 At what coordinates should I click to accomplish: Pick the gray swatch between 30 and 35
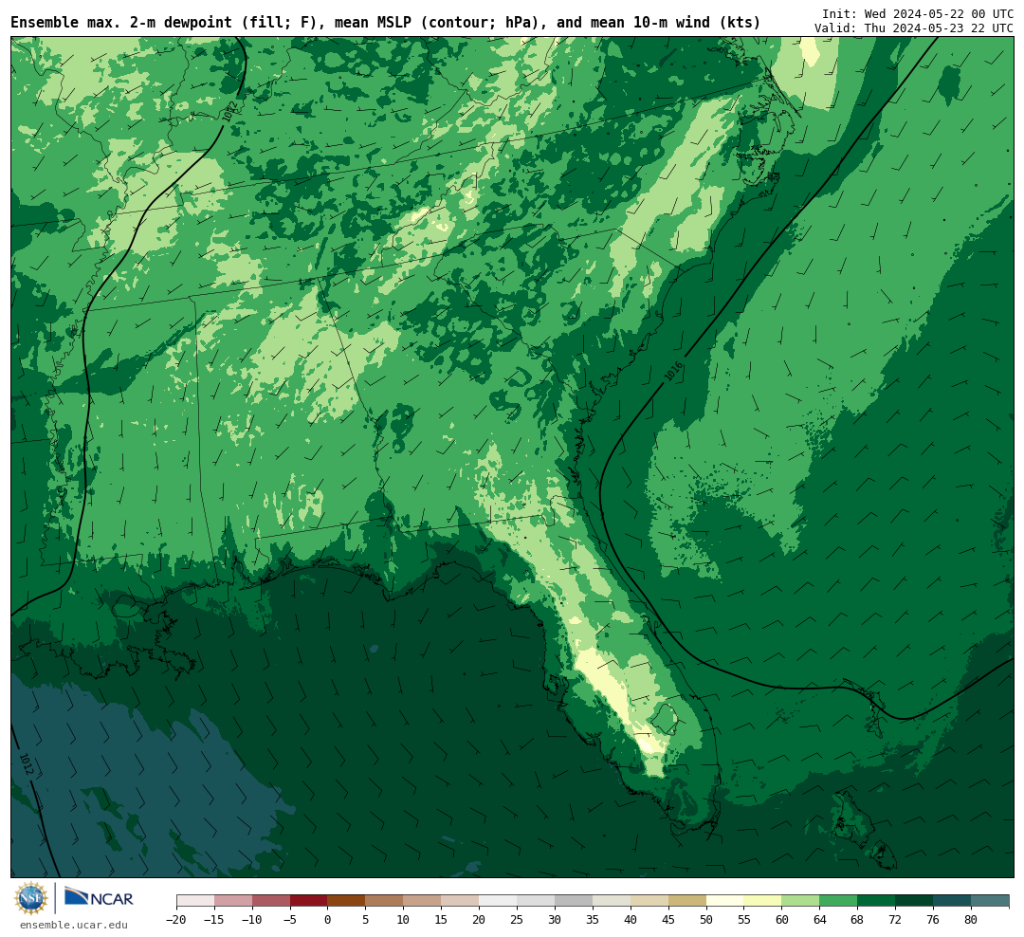pos(574,901)
